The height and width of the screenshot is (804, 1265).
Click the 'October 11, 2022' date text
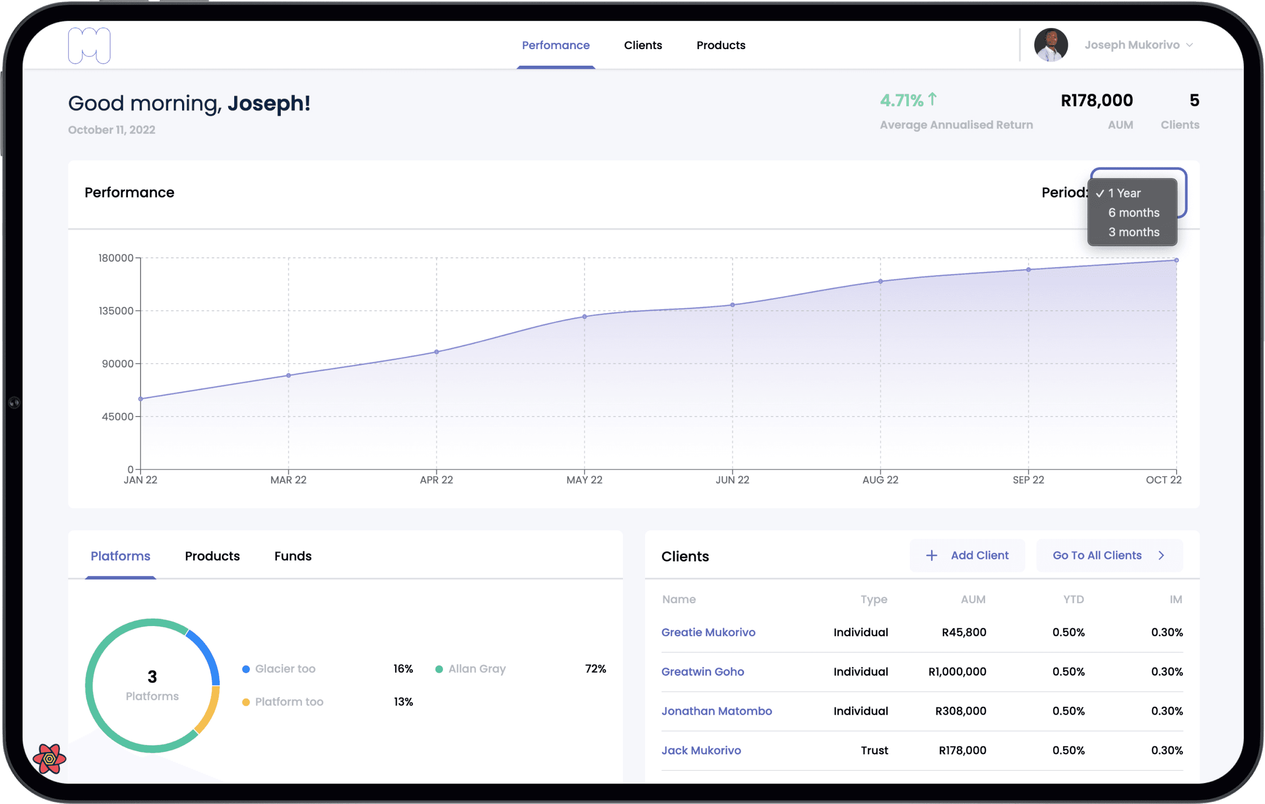[111, 130]
